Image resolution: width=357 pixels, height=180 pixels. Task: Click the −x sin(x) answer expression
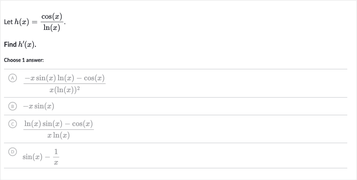[39, 106]
